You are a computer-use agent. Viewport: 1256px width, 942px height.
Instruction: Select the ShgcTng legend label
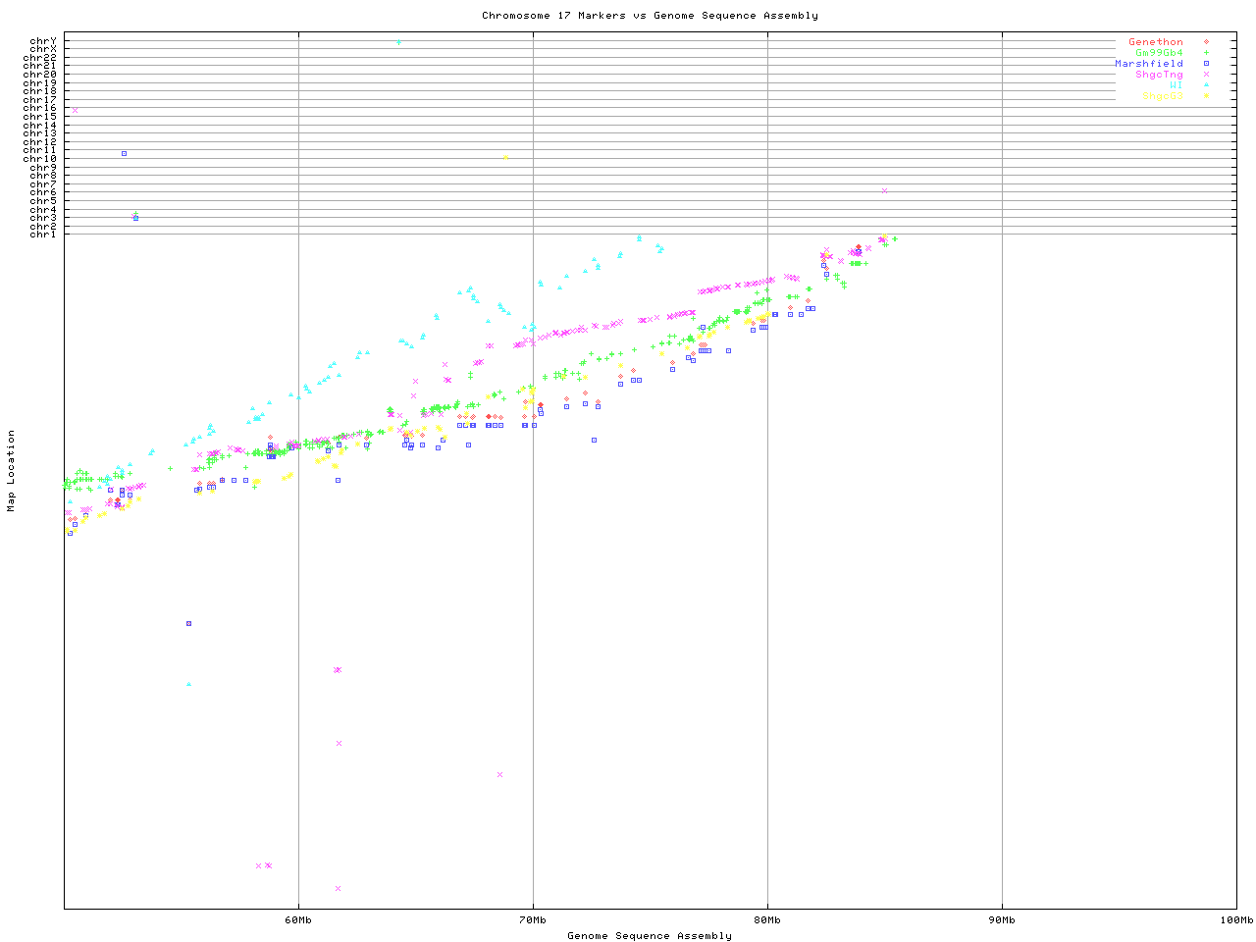click(x=1159, y=75)
